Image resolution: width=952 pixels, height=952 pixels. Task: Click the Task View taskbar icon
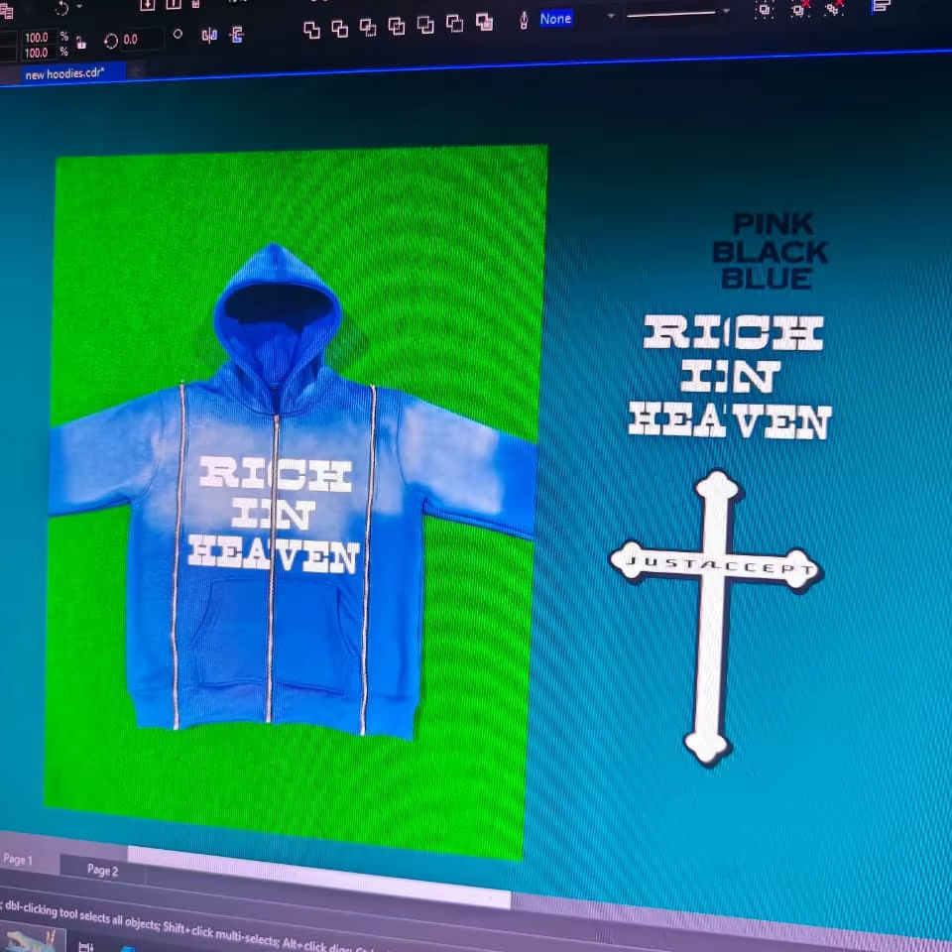coord(85,946)
